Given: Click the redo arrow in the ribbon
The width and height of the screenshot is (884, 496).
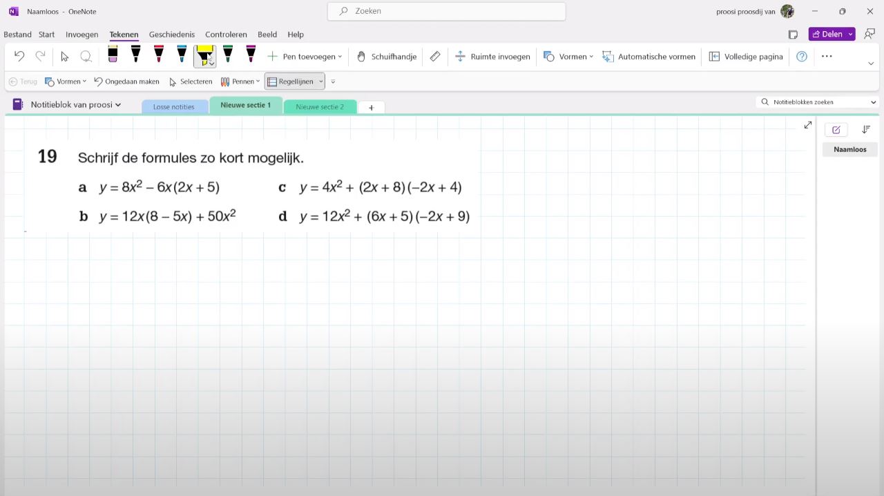Looking at the screenshot, I should click(x=41, y=57).
